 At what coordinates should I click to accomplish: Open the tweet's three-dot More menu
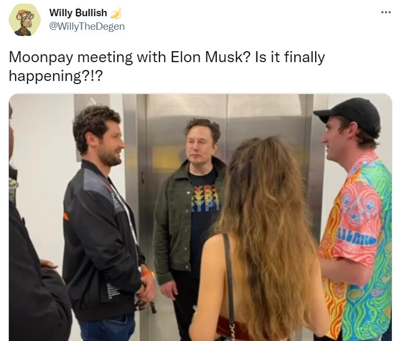coord(386,12)
